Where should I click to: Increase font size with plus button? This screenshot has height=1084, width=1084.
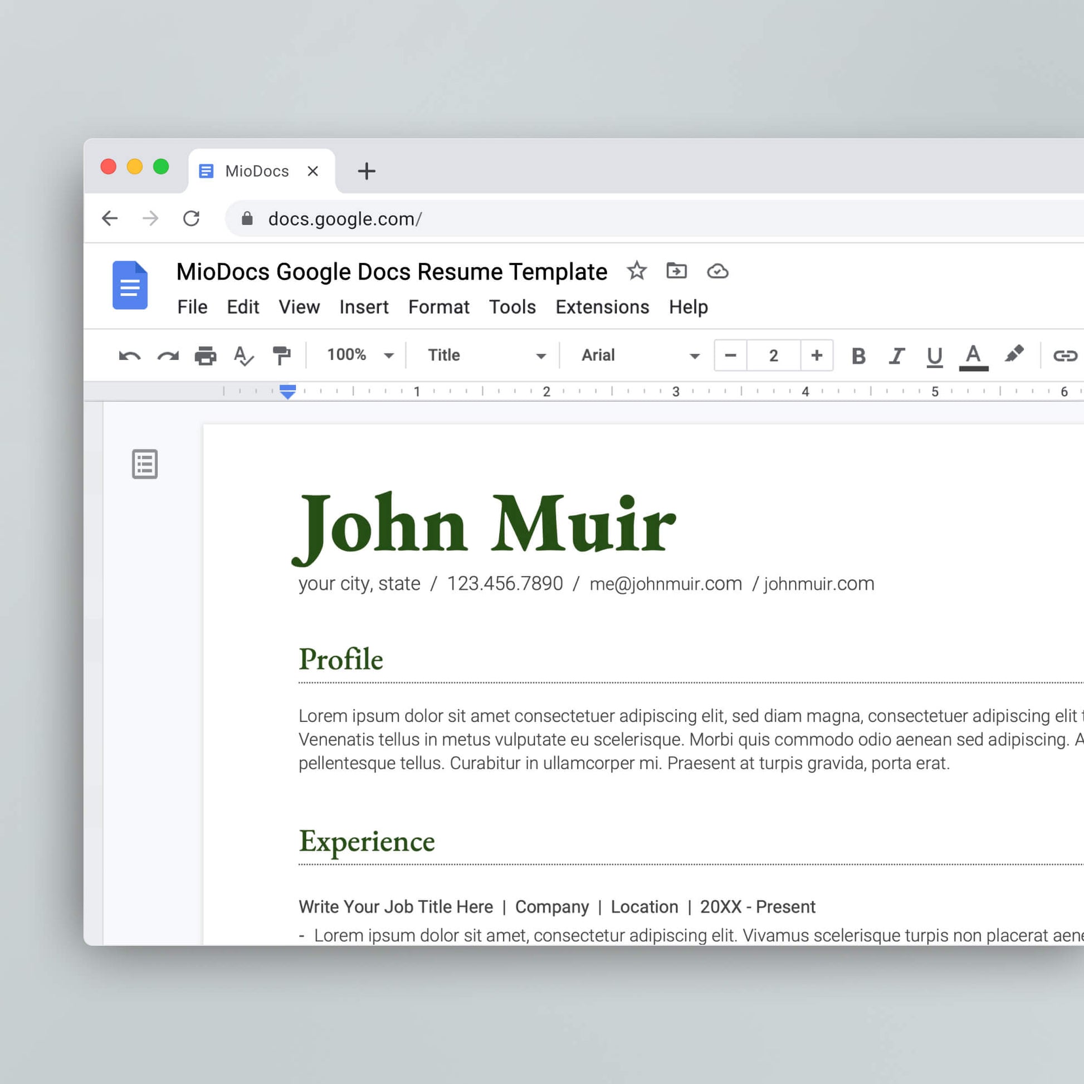pos(817,355)
